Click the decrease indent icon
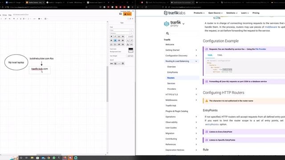The image size is (285, 160). [119, 44]
